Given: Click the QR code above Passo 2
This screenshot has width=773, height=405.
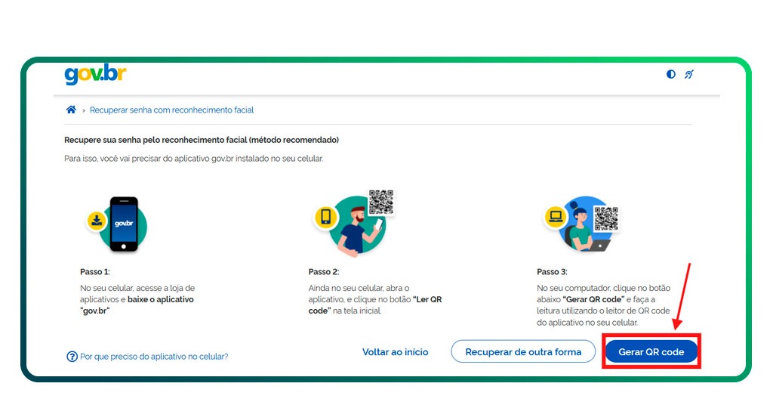Looking at the screenshot, I should coord(380,202).
